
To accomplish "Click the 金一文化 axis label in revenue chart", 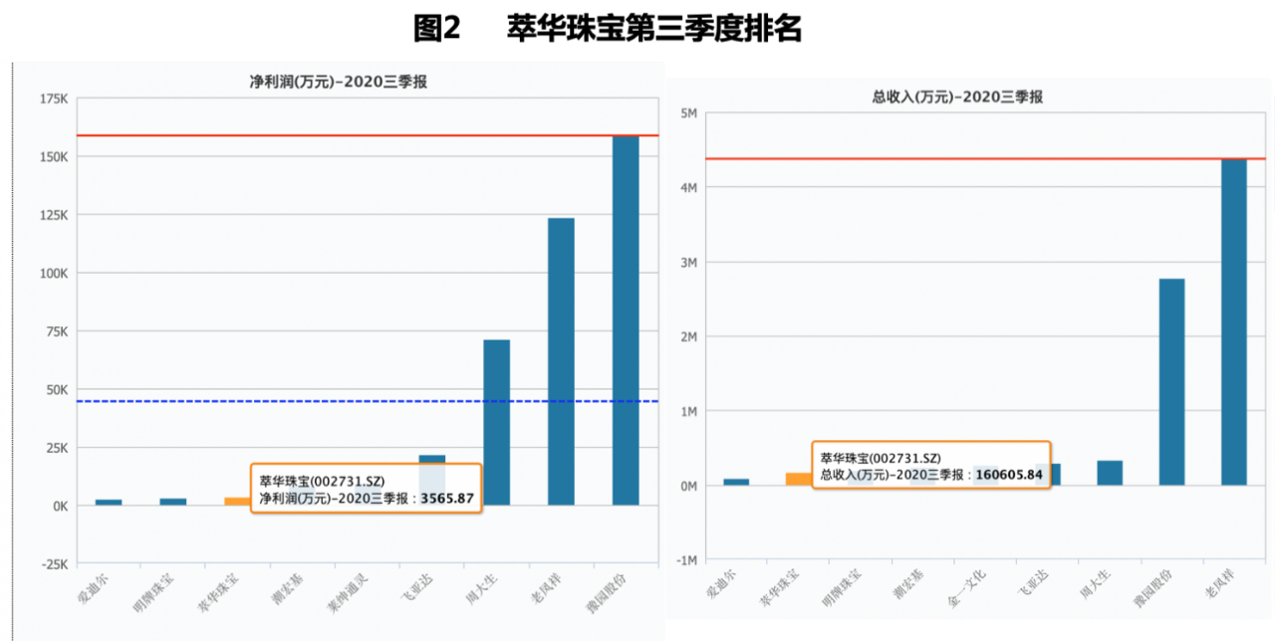I will [x=966, y=589].
